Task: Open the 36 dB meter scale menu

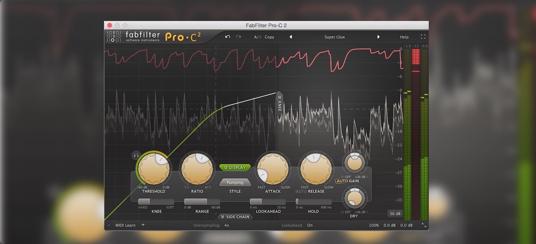Action: pyautogui.click(x=395, y=214)
